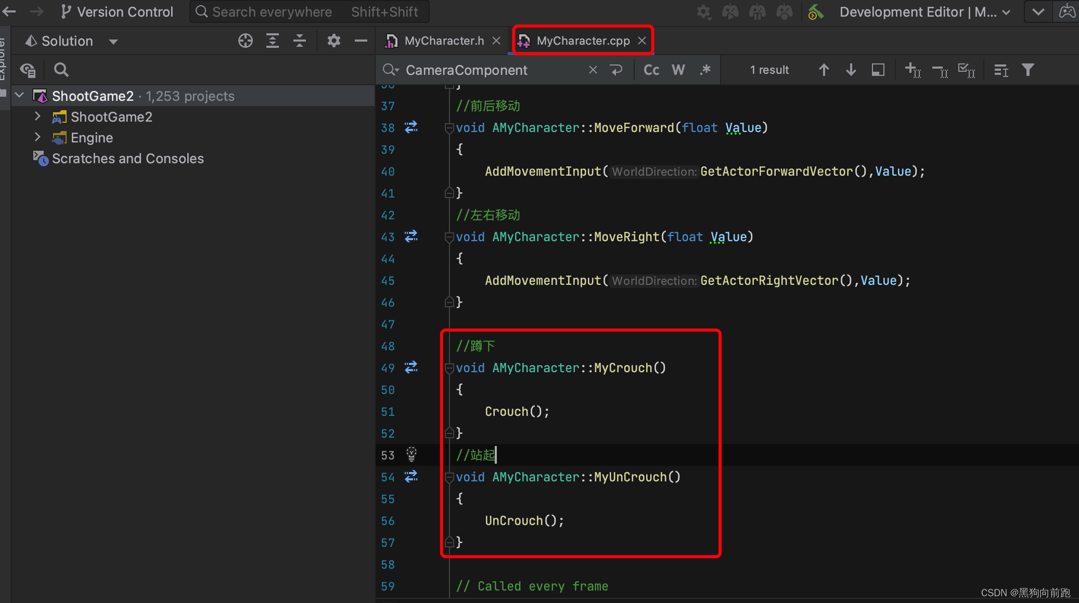Click the Collapse All icon in Solution explorer

coord(300,41)
